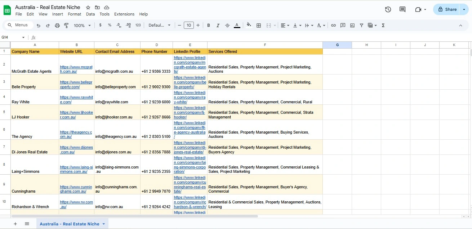Screen dimensions: 472x229
Task: Select the column G header
Action: pos(337,45)
